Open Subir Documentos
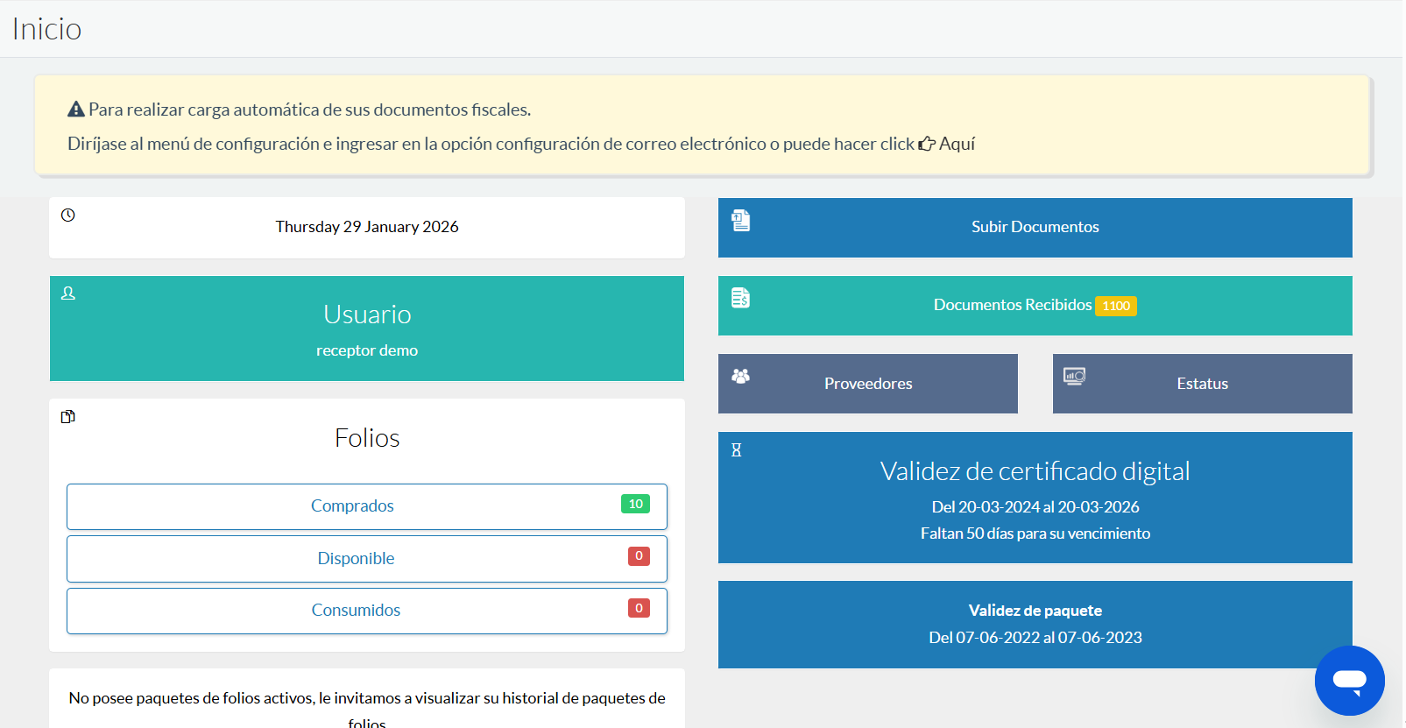1406x728 pixels. 1035,227
